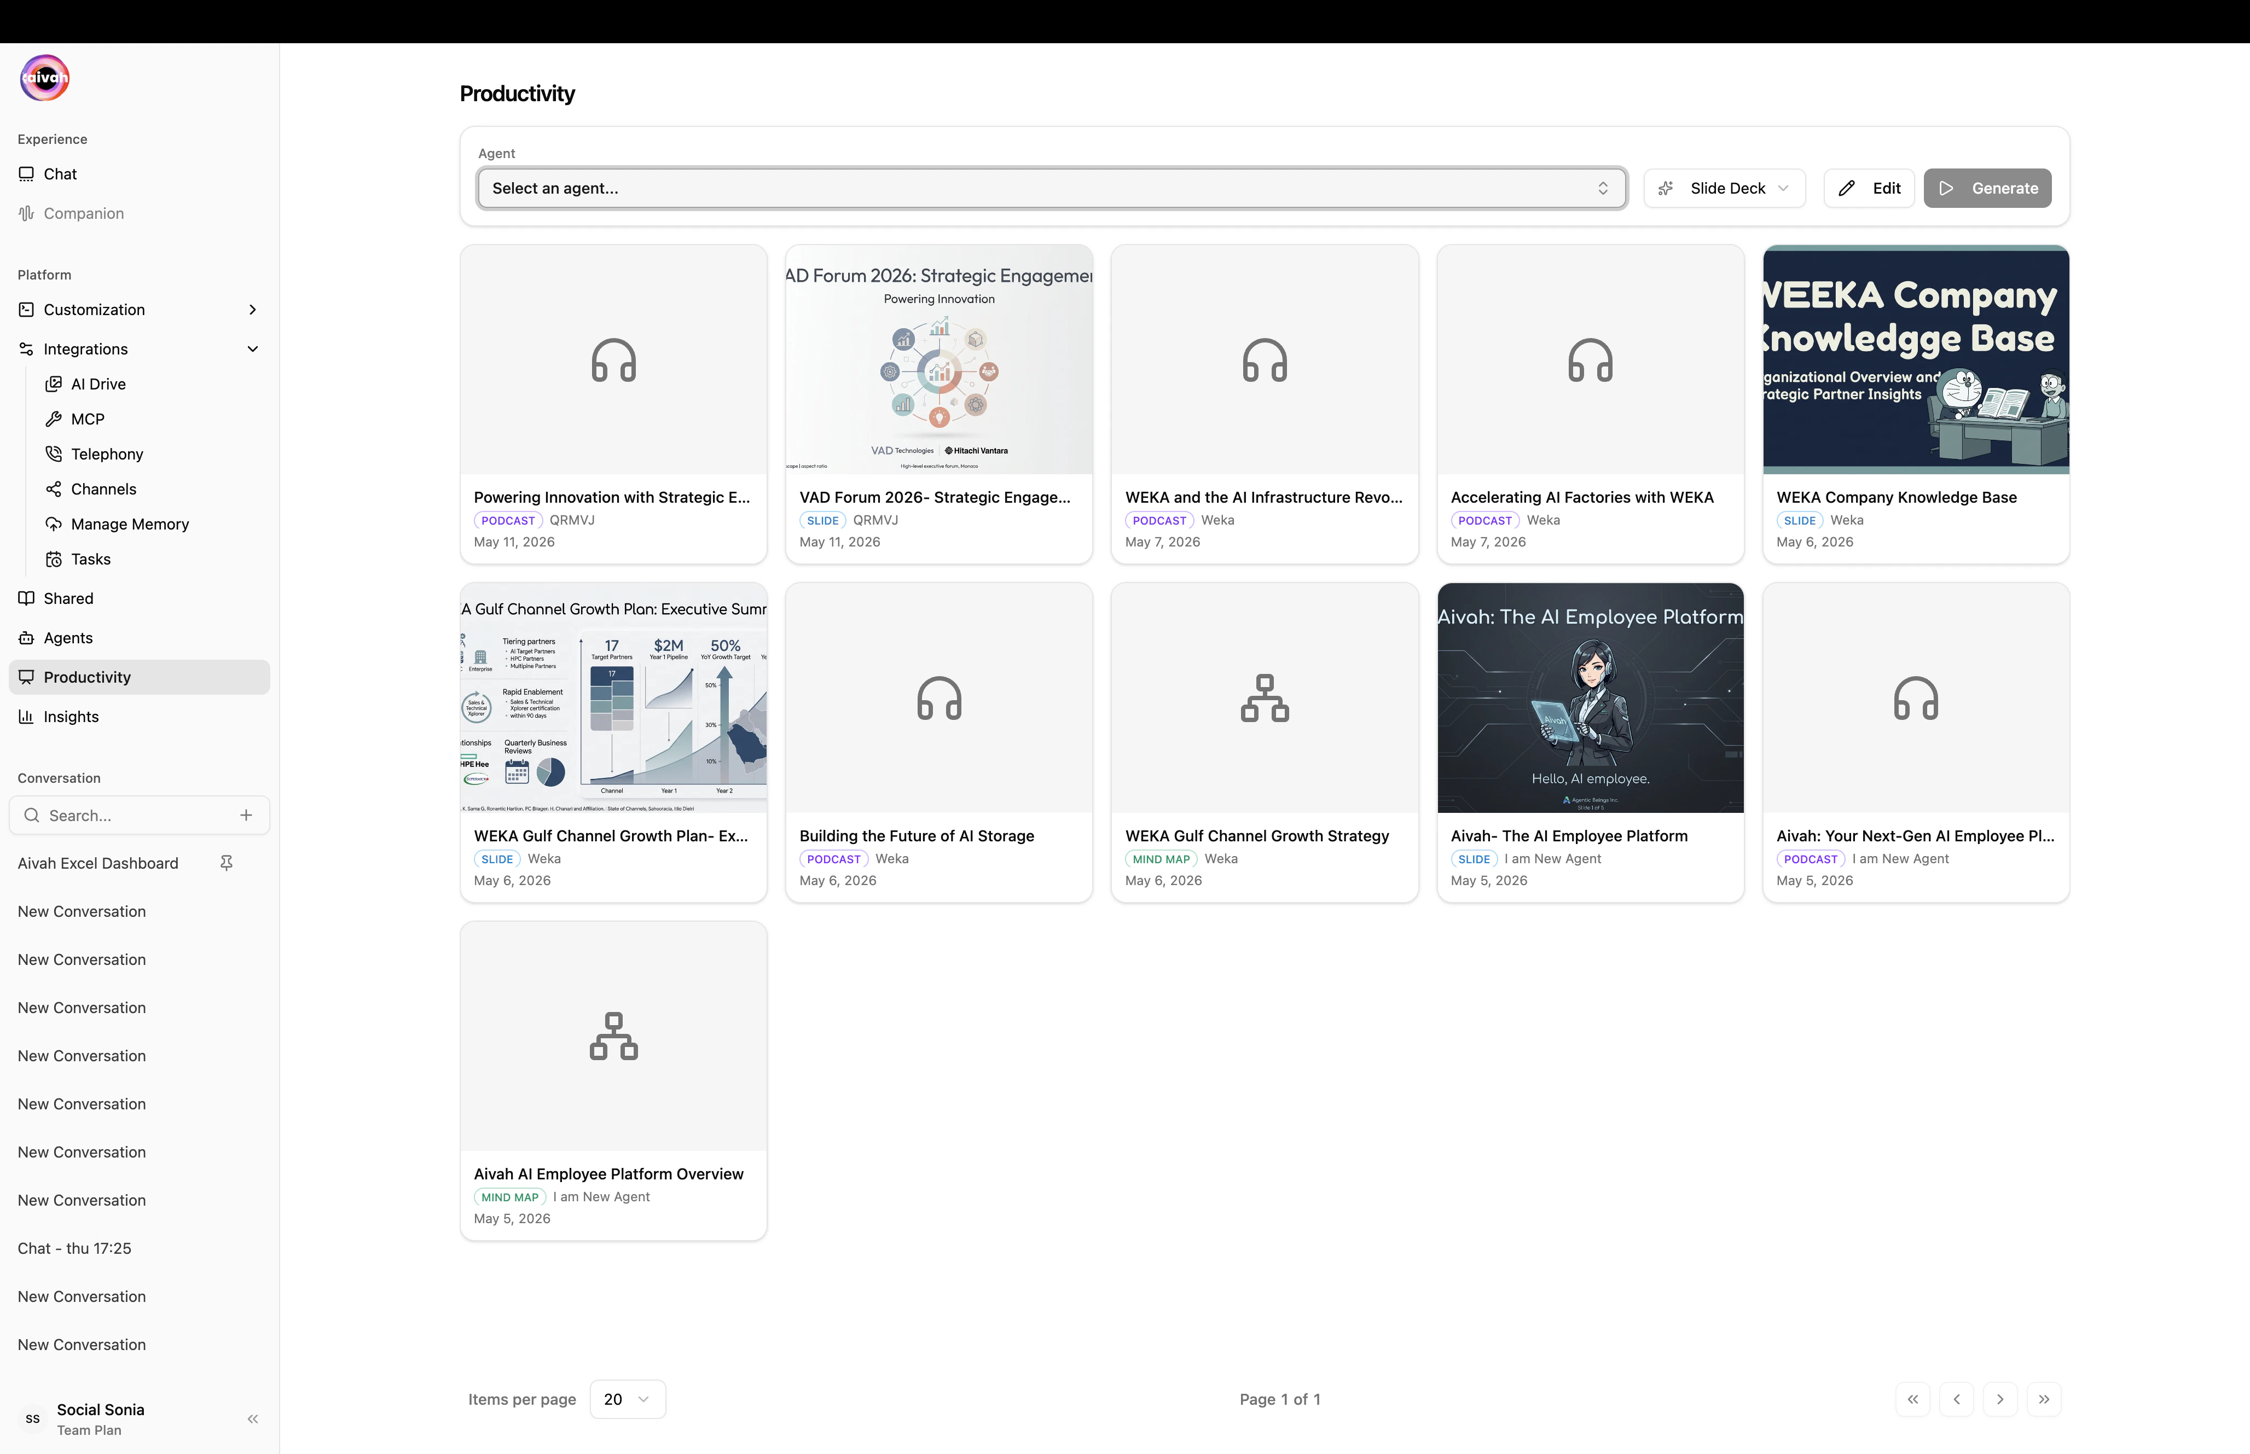Collapse the Integrations submenu chevron
2250x1454 pixels.
click(253, 350)
